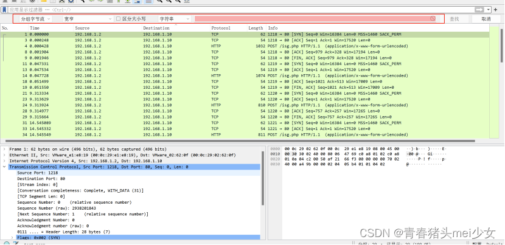Select packet 14 POST /isg.php length 1074
The image size is (505, 245).
pos(245,75)
